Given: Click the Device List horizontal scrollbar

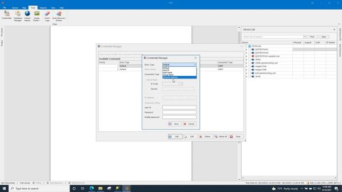Looking at the screenshot, I should click(x=289, y=178).
